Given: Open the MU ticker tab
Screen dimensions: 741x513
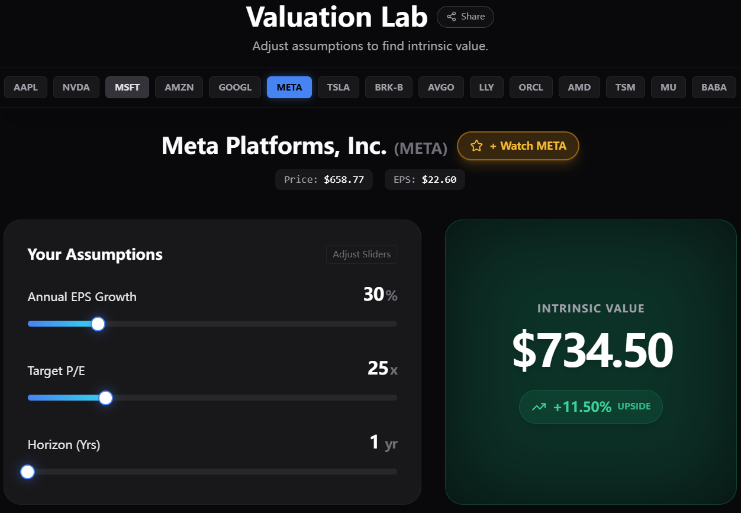Looking at the screenshot, I should pyautogui.click(x=668, y=88).
